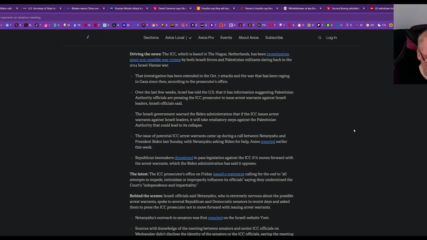Open the bookmark labeled O
Image resolution: width=427 pixels, height=240 pixels.
click(x=301, y=25)
